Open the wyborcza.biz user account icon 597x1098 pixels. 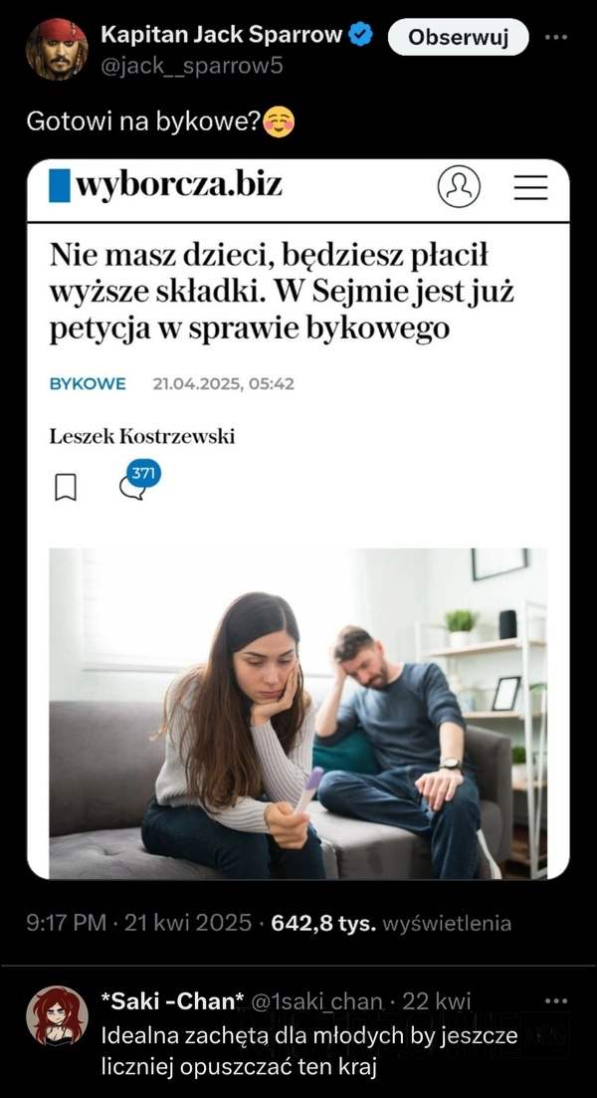[x=459, y=186]
